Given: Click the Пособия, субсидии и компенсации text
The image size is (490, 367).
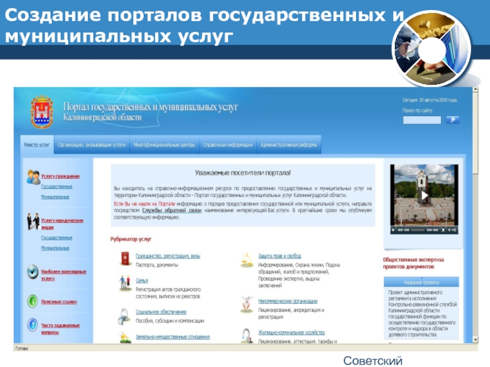Looking at the screenshot, I should [x=170, y=321].
